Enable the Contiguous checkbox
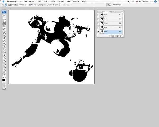 [x=39, y=5]
